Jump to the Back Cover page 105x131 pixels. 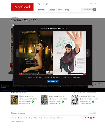coord(77,77)
